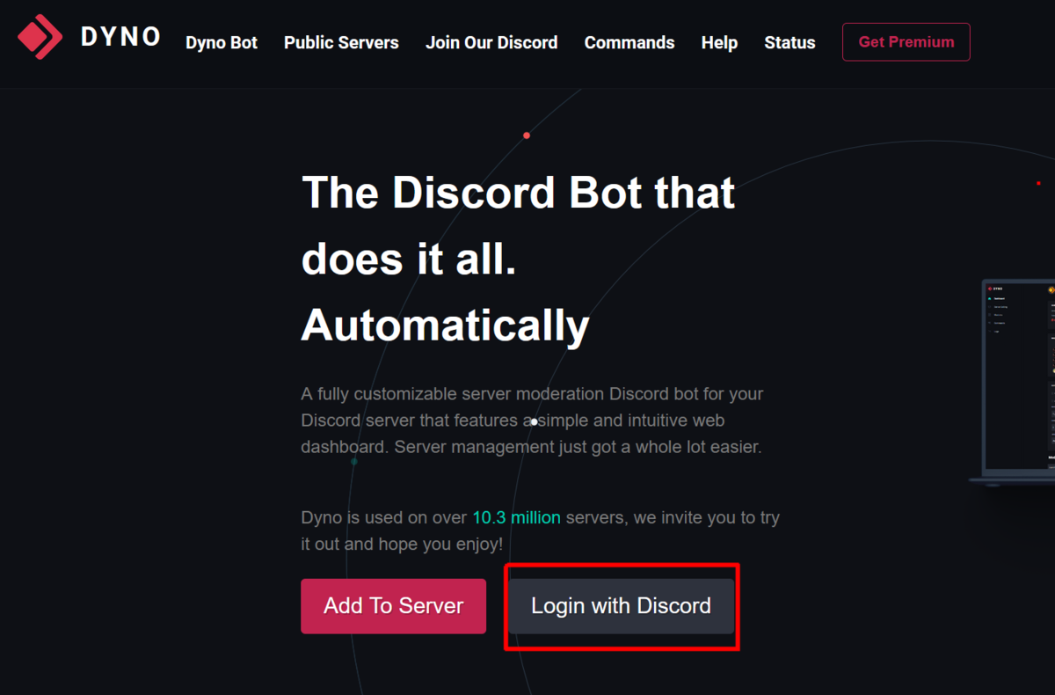This screenshot has height=695, width=1055.
Task: Check the Status page link
Action: (x=789, y=42)
